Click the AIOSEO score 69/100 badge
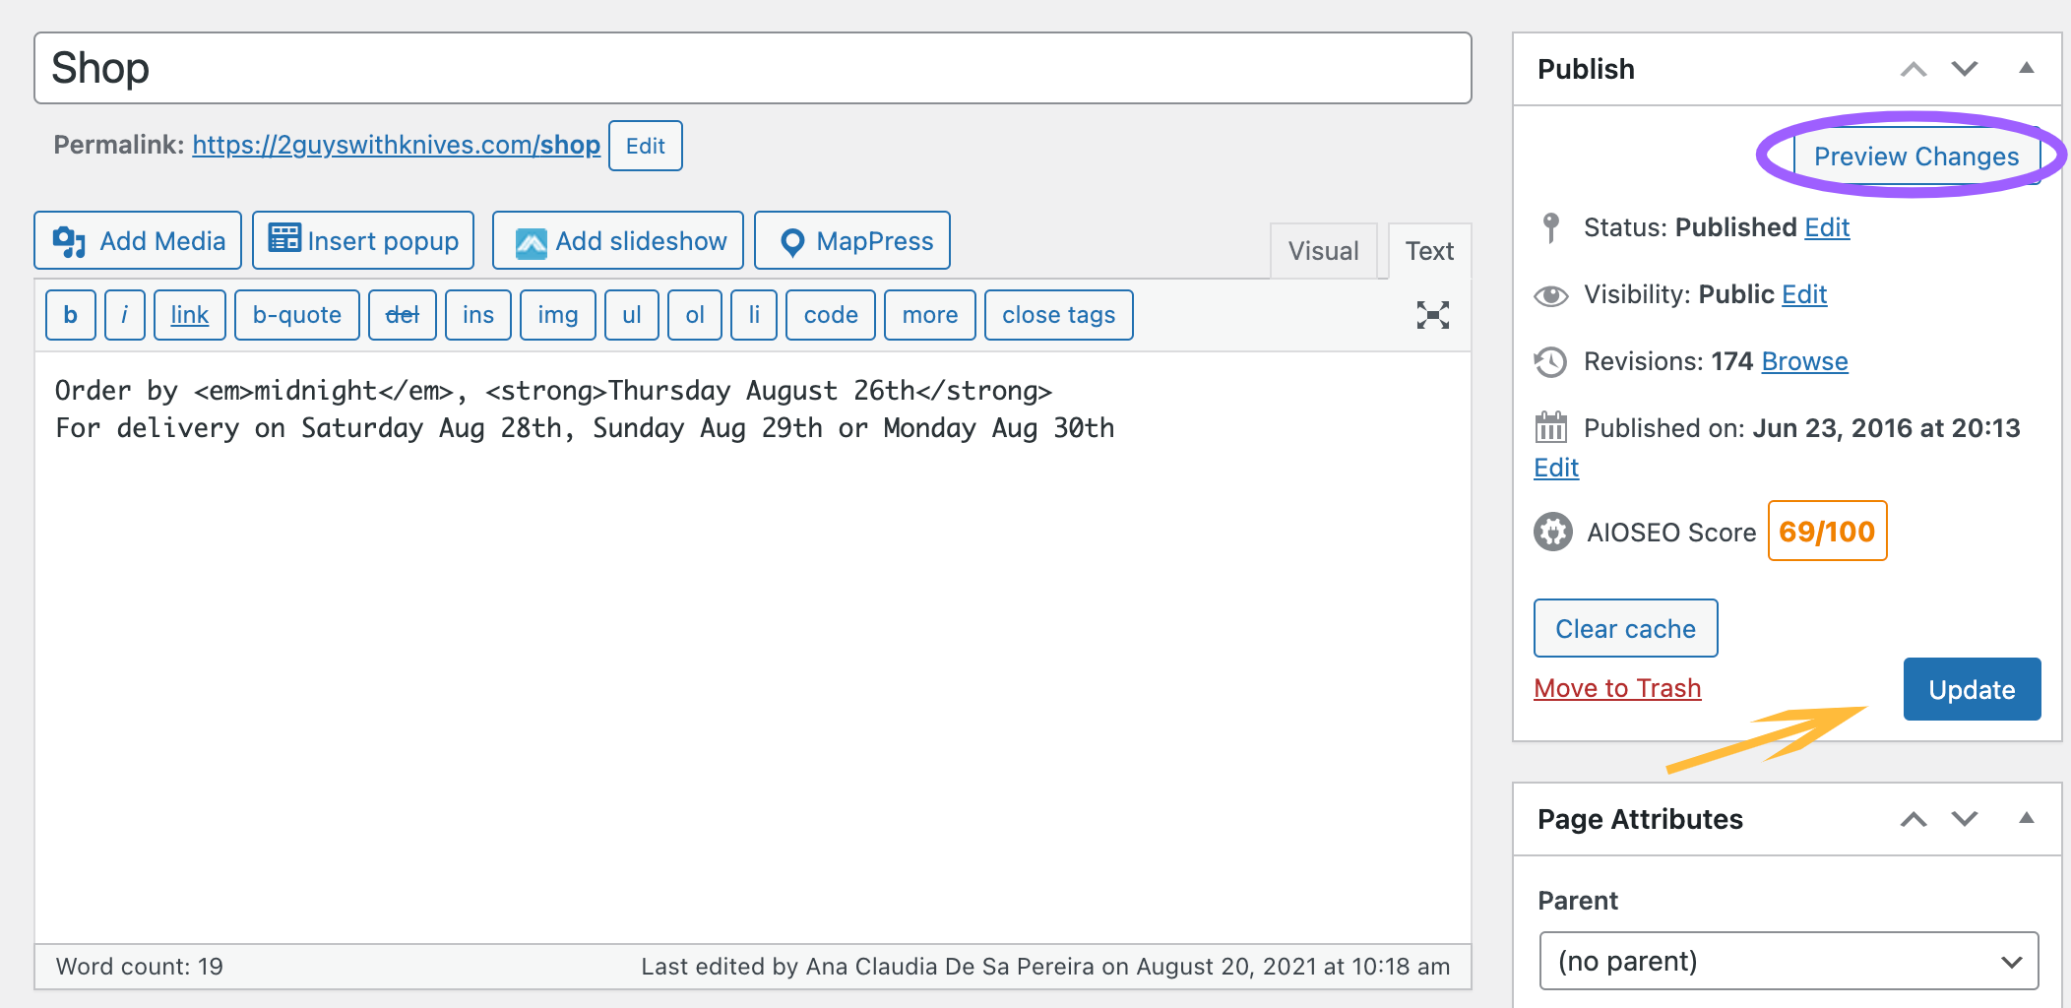Viewport: 2071px width, 1008px height. [1826, 532]
